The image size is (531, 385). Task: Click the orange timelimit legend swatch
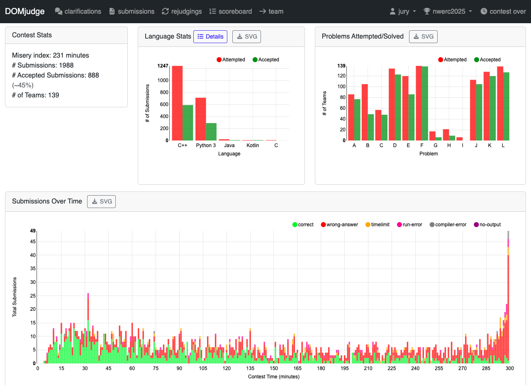coord(368,225)
